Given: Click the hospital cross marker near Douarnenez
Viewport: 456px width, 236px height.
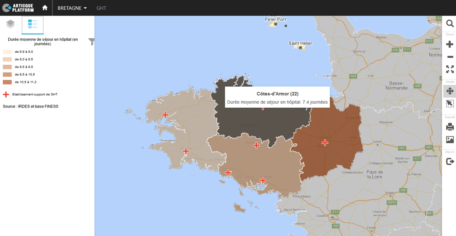Looking at the screenshot, I should [x=186, y=151].
